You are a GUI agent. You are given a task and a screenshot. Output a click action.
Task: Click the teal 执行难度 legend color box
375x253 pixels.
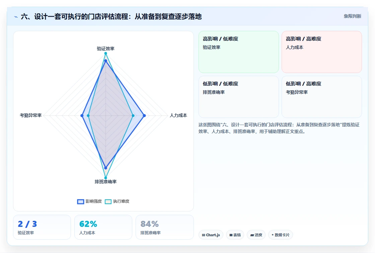108,201
